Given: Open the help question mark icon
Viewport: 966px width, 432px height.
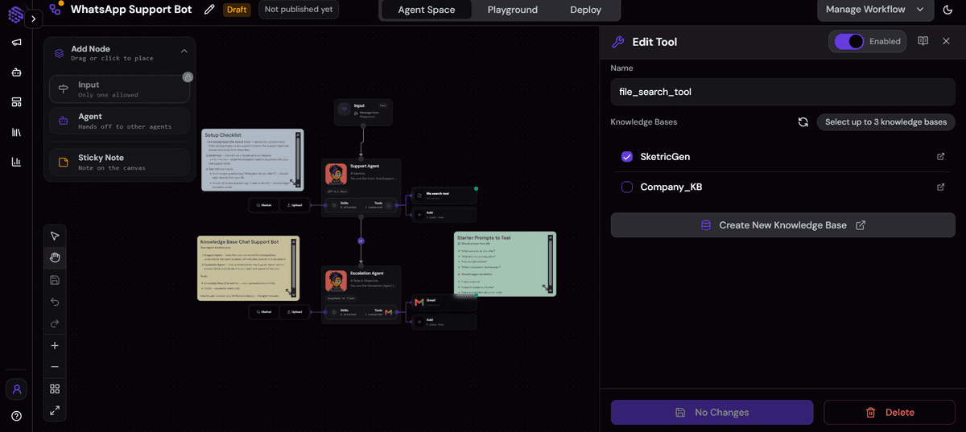Looking at the screenshot, I should tap(16, 416).
